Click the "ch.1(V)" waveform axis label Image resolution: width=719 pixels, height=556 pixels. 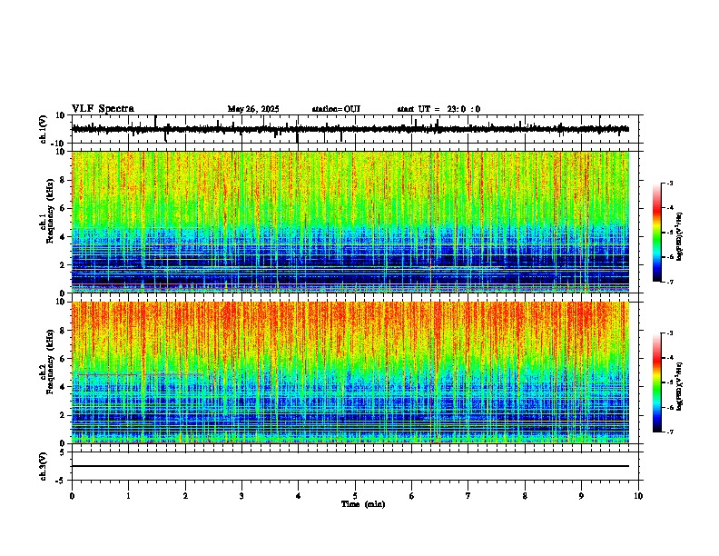coord(44,129)
